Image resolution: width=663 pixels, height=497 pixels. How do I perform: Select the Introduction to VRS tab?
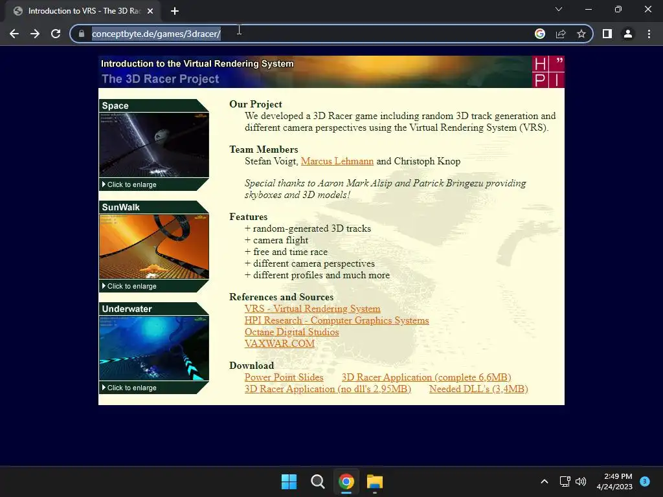click(x=83, y=11)
